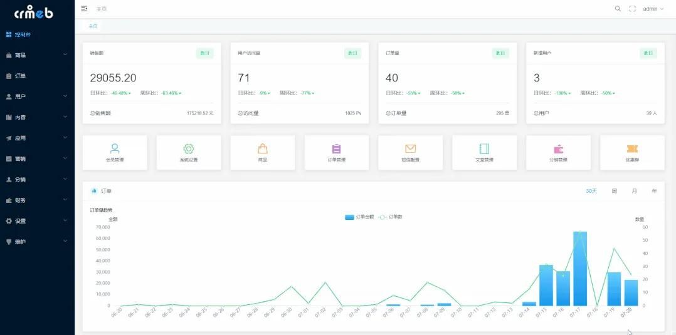Collapse the sidebar with the hamburger icon
The width and height of the screenshot is (676, 335).
[x=84, y=9]
